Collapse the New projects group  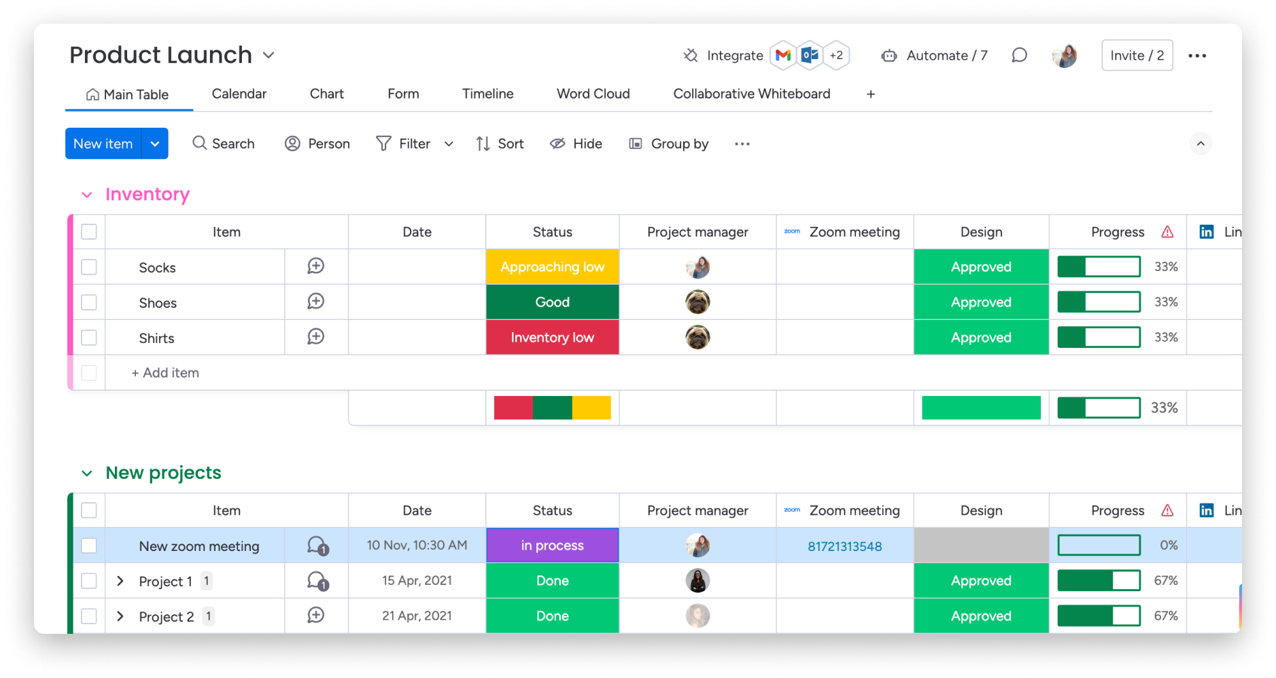pos(87,474)
